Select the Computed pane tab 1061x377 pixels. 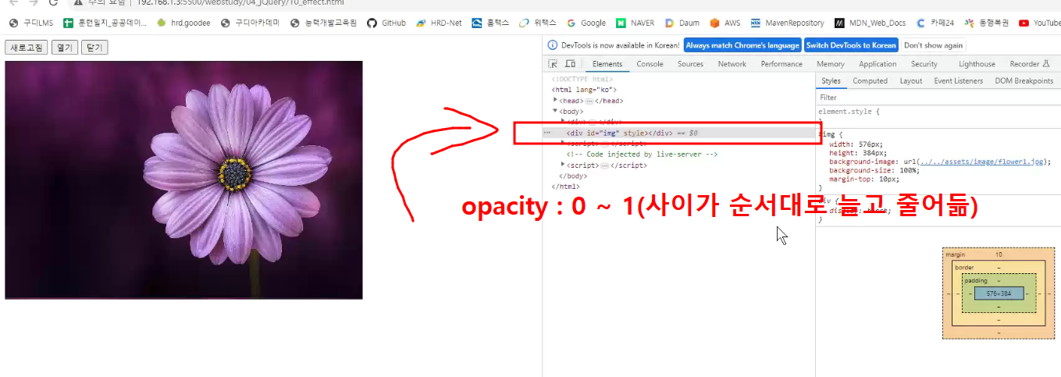click(870, 80)
